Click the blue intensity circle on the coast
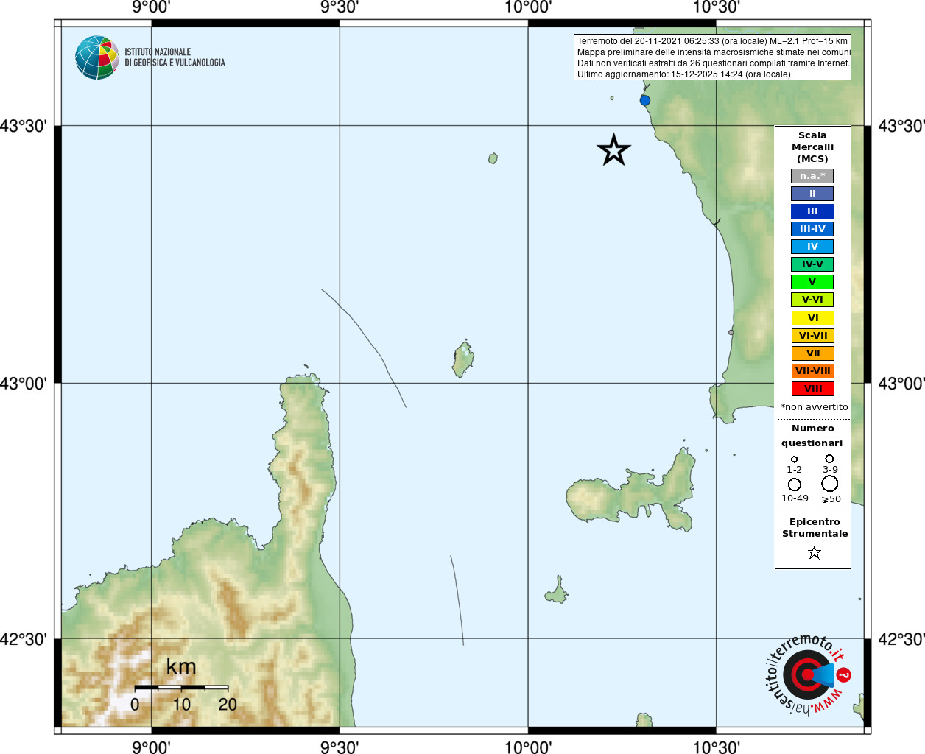 pyautogui.click(x=645, y=100)
